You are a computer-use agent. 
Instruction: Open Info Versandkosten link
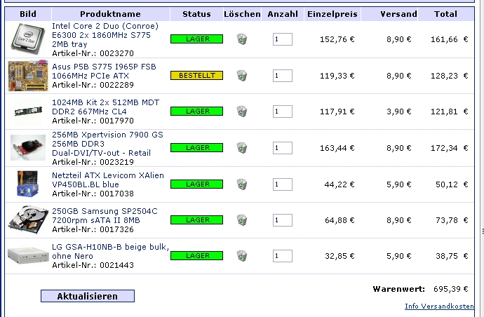(x=439, y=306)
